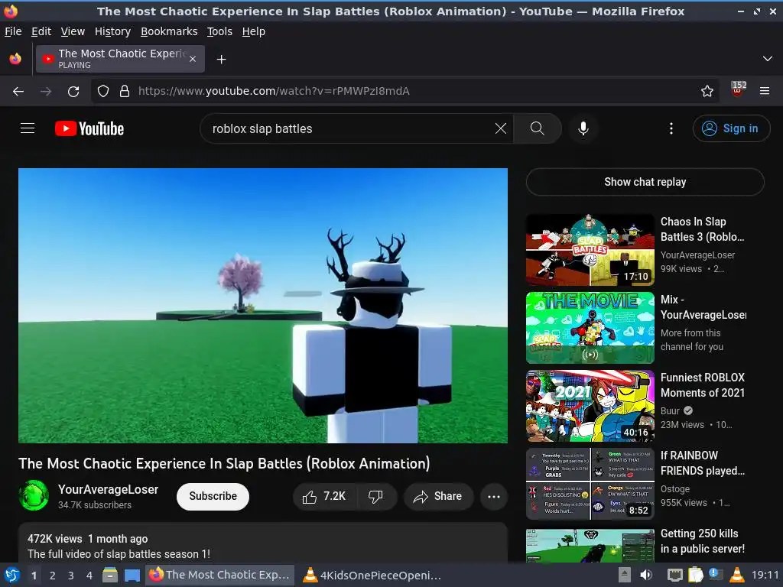Open the History menu
Screen dimensions: 783x587
[x=113, y=31]
